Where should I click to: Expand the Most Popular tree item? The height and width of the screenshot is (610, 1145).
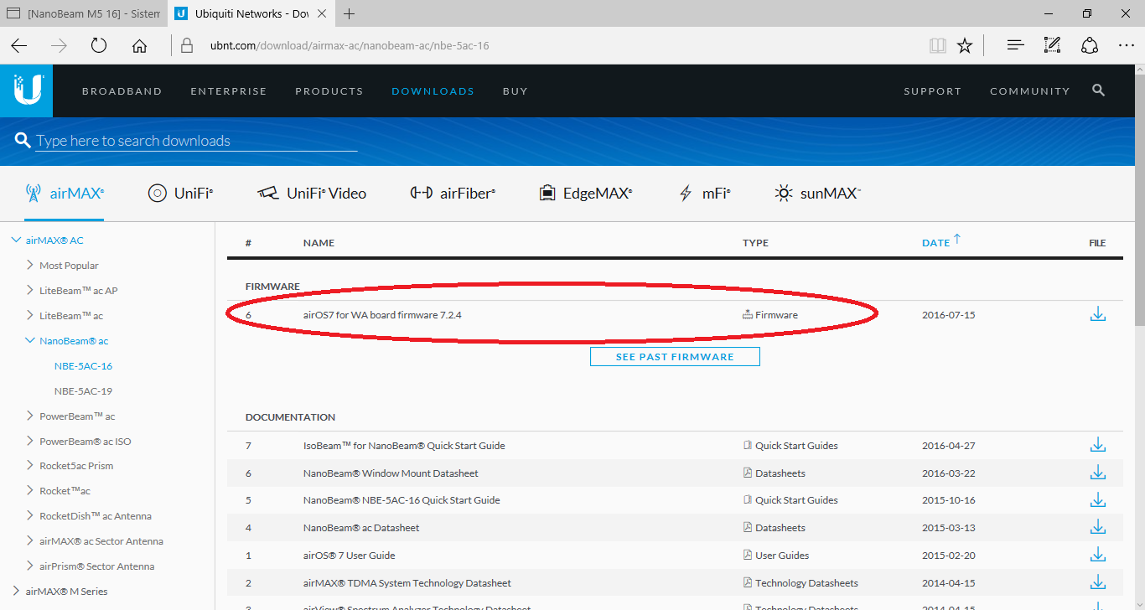coord(30,266)
